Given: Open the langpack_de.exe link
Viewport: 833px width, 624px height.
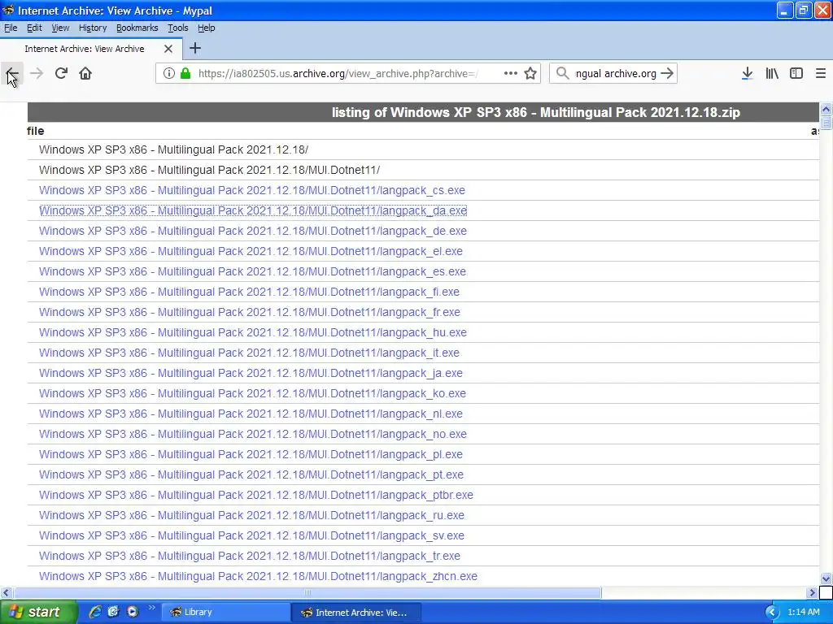Looking at the screenshot, I should click(253, 231).
